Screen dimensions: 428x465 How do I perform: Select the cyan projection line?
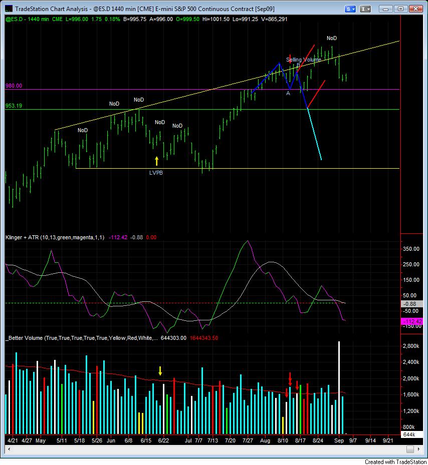coord(315,134)
